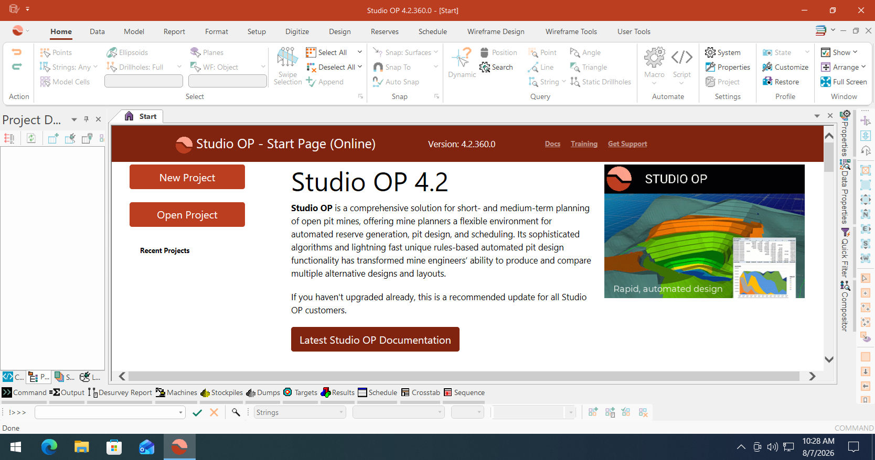The image size is (875, 460).
Task: Open the Drillholes: Full dropdown
Action: [179, 67]
